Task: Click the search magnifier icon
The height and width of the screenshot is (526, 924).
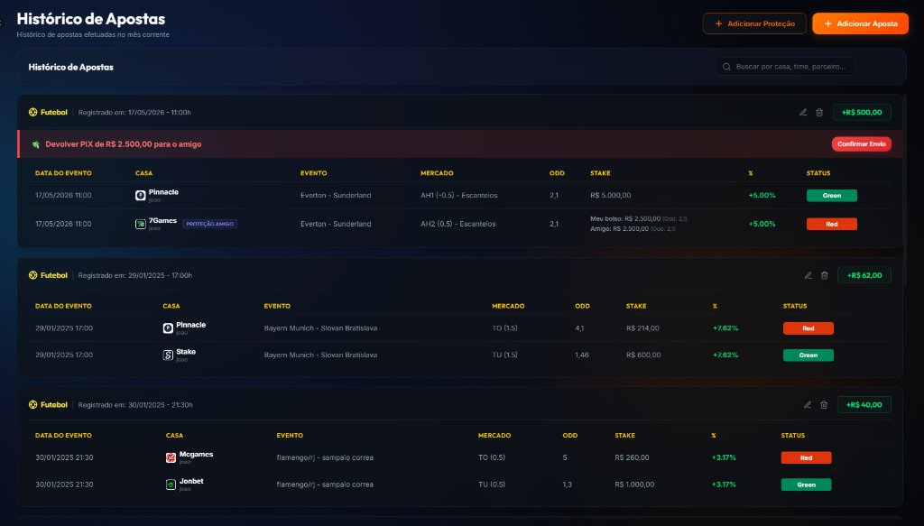Action: 726,67
